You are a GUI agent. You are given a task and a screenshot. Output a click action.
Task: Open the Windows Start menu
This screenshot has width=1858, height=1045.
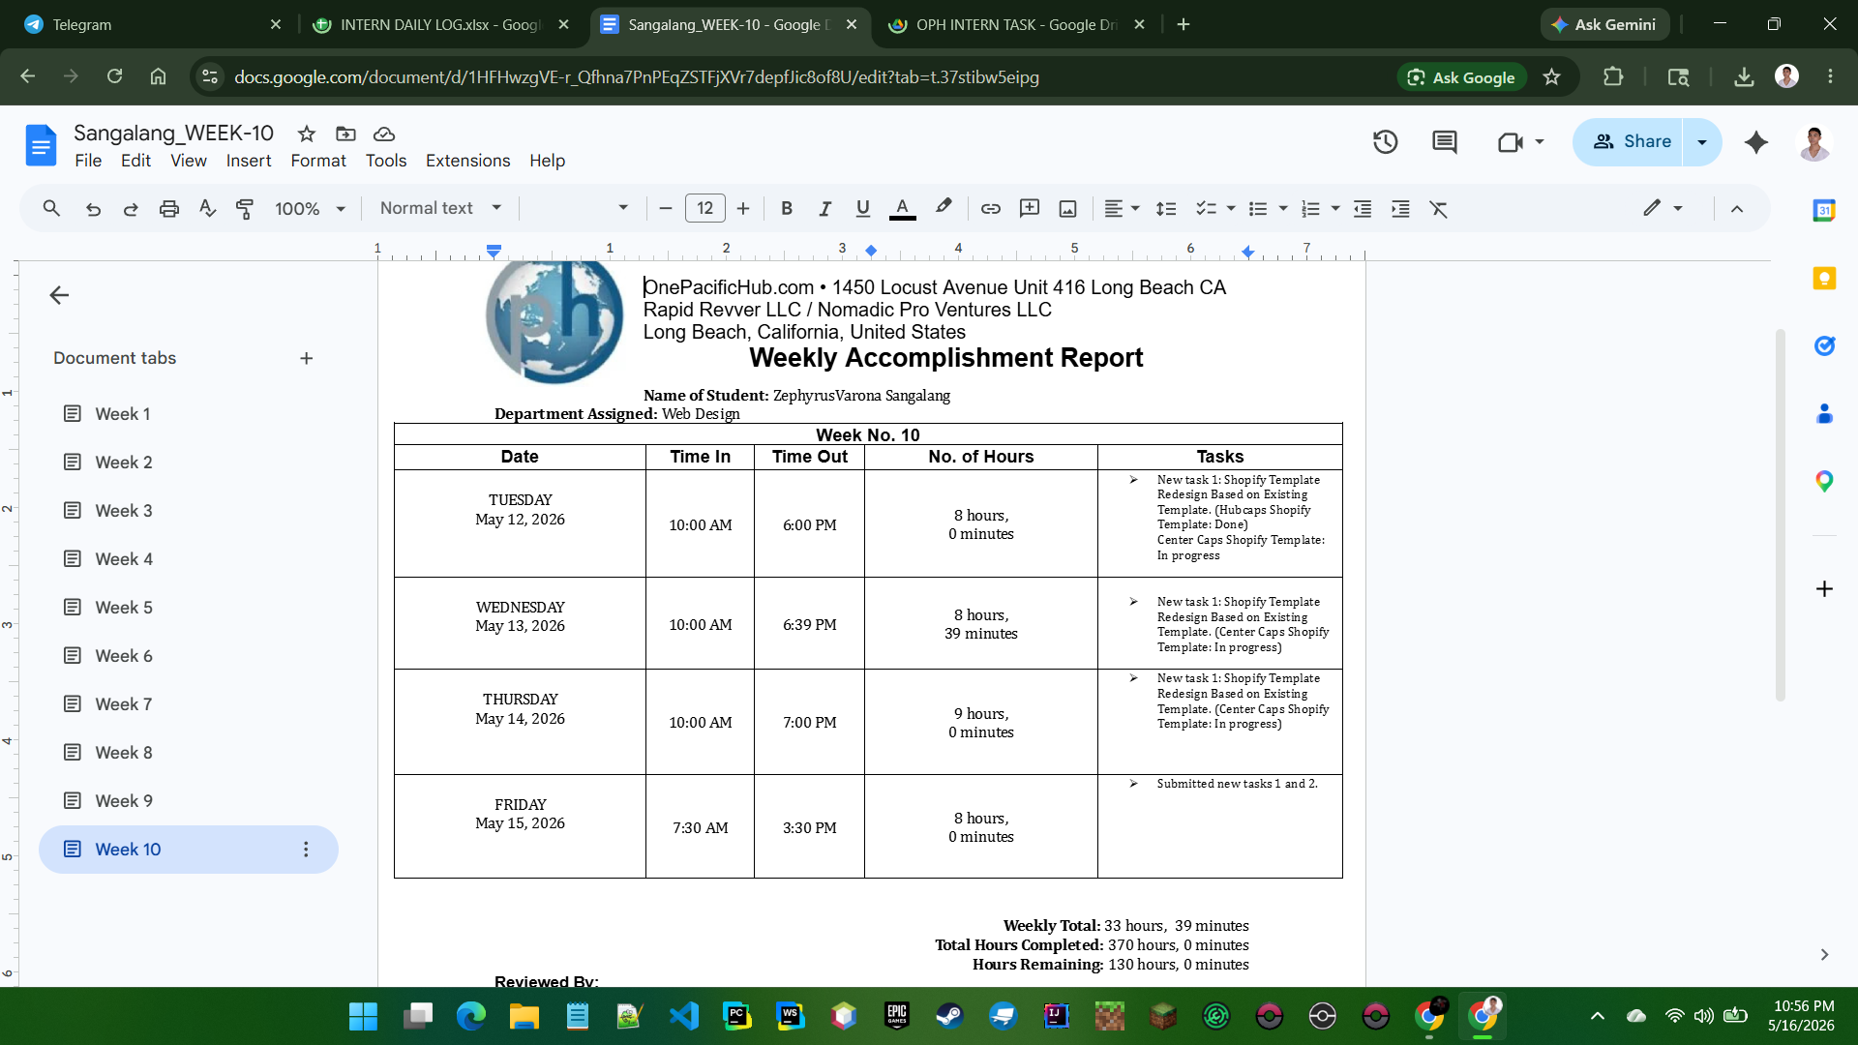[x=364, y=1016]
